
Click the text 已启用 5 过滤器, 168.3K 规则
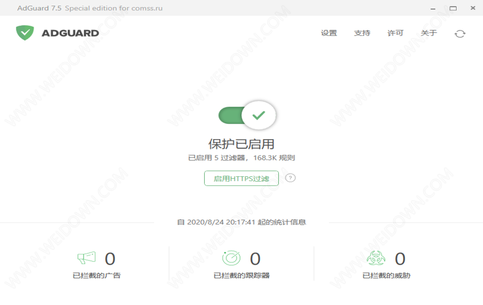click(x=242, y=158)
